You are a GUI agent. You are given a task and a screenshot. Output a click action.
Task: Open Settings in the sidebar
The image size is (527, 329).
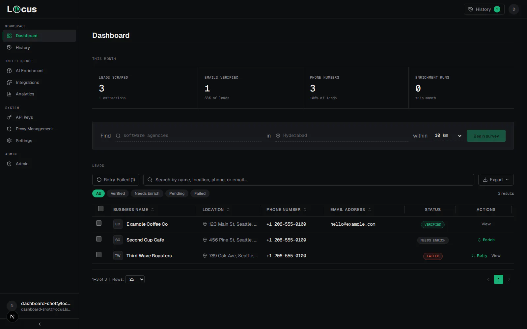point(39,141)
